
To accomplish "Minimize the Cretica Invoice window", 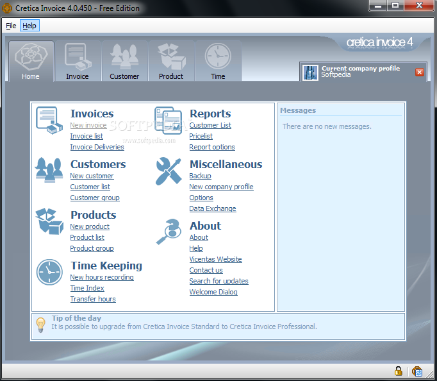I will (x=378, y=5).
